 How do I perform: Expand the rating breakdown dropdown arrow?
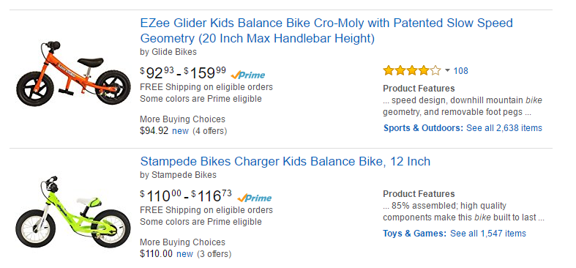(x=447, y=70)
